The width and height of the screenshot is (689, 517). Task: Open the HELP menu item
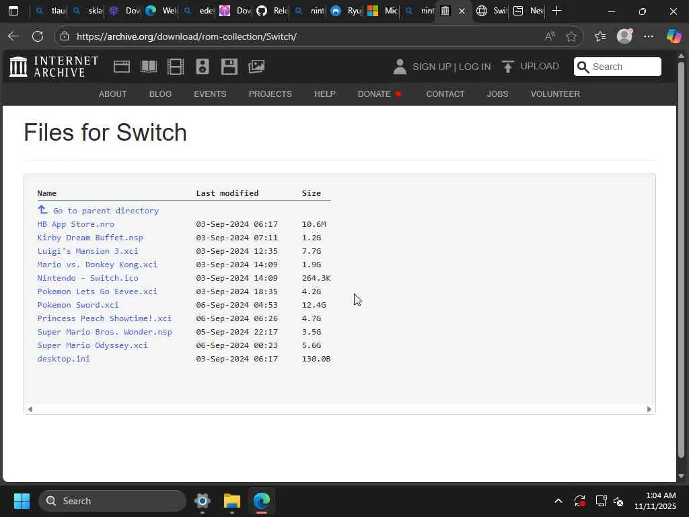click(325, 94)
